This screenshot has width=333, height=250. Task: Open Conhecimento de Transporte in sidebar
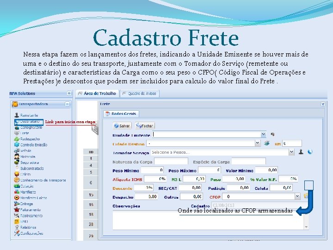click(x=40, y=180)
